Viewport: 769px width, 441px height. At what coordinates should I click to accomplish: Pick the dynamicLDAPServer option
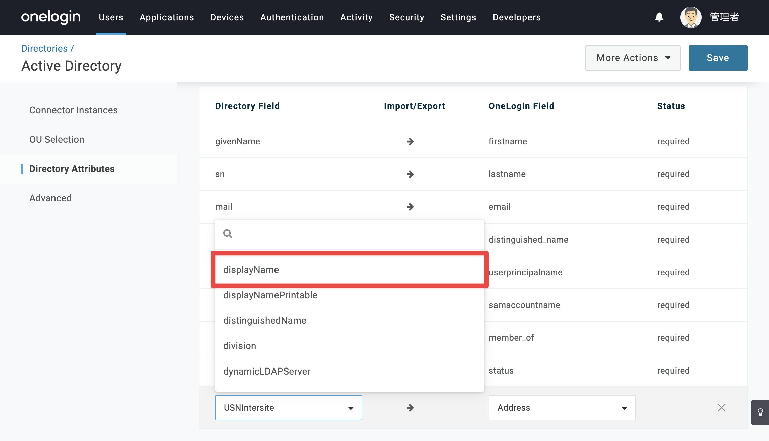tap(350, 371)
